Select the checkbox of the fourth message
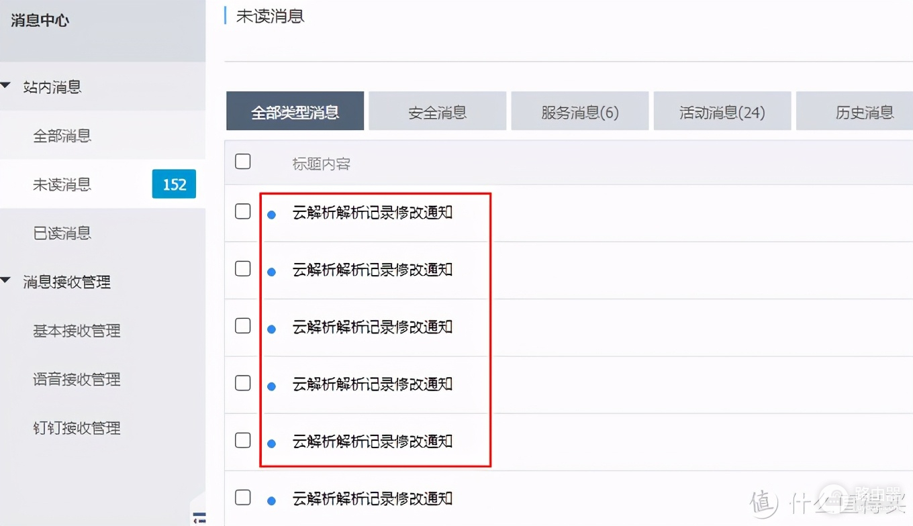The height and width of the screenshot is (526, 913). click(243, 383)
